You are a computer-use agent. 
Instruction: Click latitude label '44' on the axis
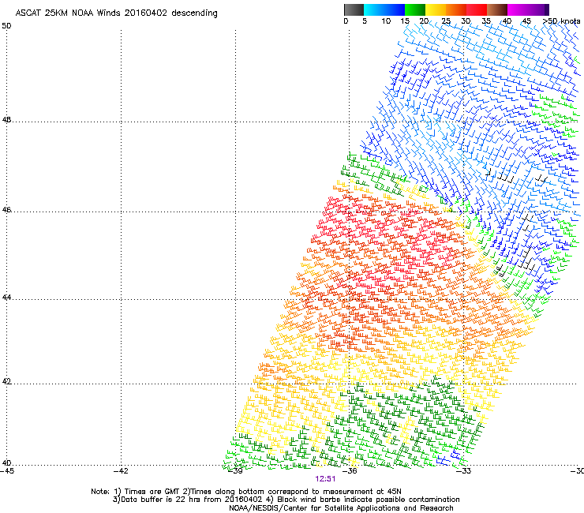pyautogui.click(x=6, y=298)
